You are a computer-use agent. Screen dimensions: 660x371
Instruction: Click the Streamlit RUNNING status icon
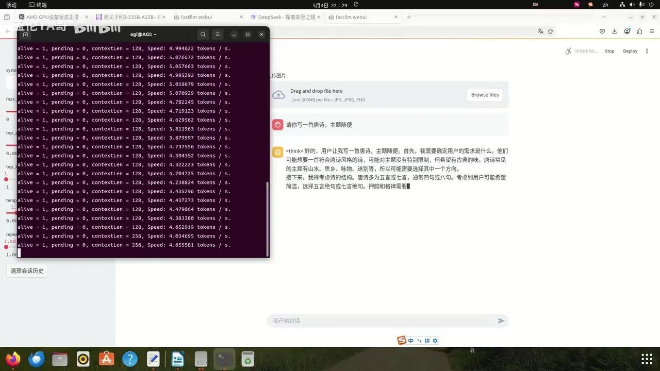[x=568, y=51]
